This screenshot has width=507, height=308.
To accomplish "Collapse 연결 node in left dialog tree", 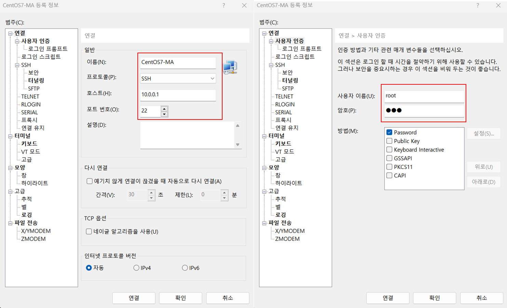I will click(10, 33).
